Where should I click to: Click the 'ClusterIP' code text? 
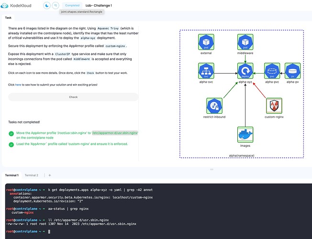pyautogui.click(x=63, y=54)
